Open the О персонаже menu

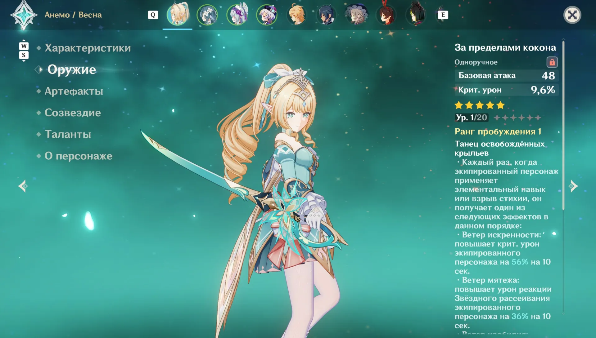tap(79, 156)
